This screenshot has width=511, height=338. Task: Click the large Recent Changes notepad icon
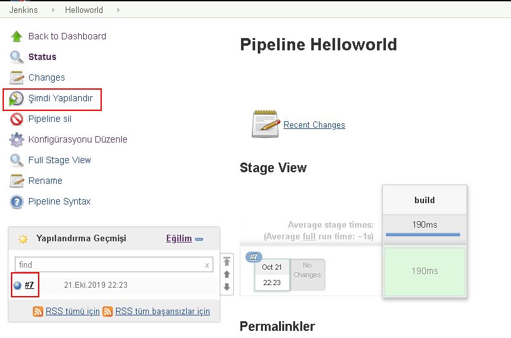(x=266, y=124)
